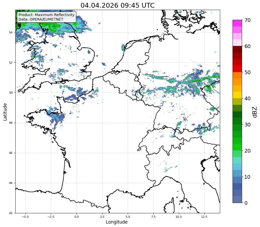Click the yellow swatch just above 40

pyautogui.click(x=237, y=95)
